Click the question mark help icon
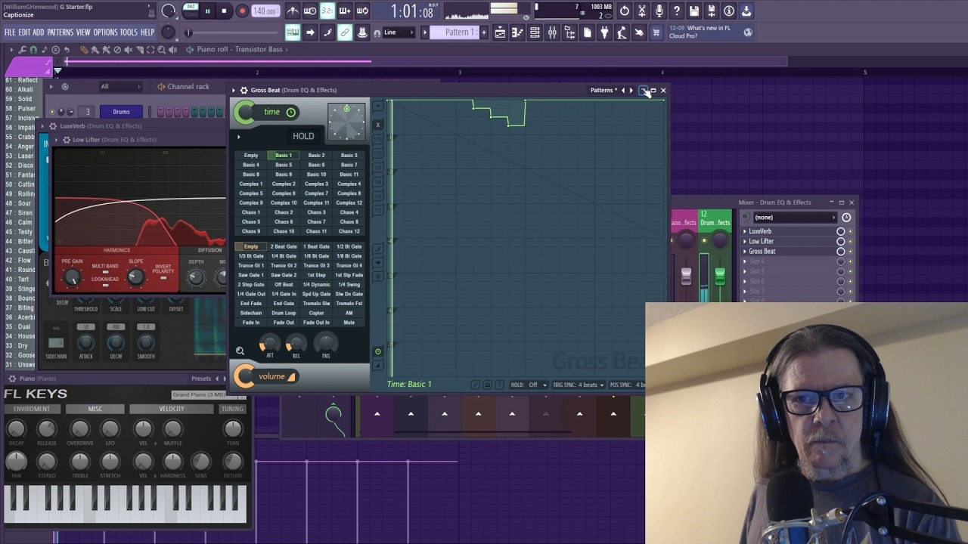Viewport: 968px width, 544px height. tap(677, 11)
